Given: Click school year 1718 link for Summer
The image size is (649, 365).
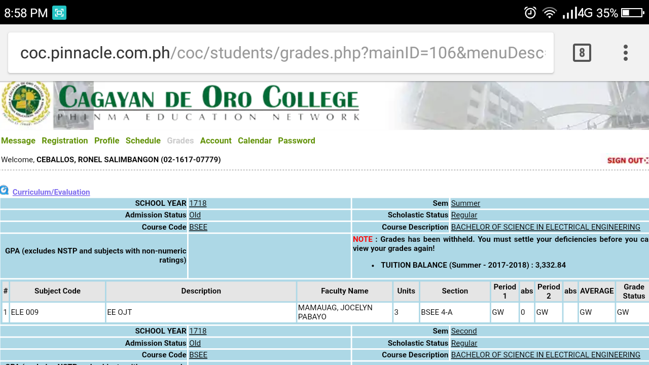Looking at the screenshot, I should tap(198, 203).
